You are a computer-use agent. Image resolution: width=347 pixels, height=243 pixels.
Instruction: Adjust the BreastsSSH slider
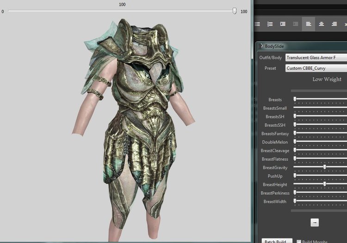point(295,125)
